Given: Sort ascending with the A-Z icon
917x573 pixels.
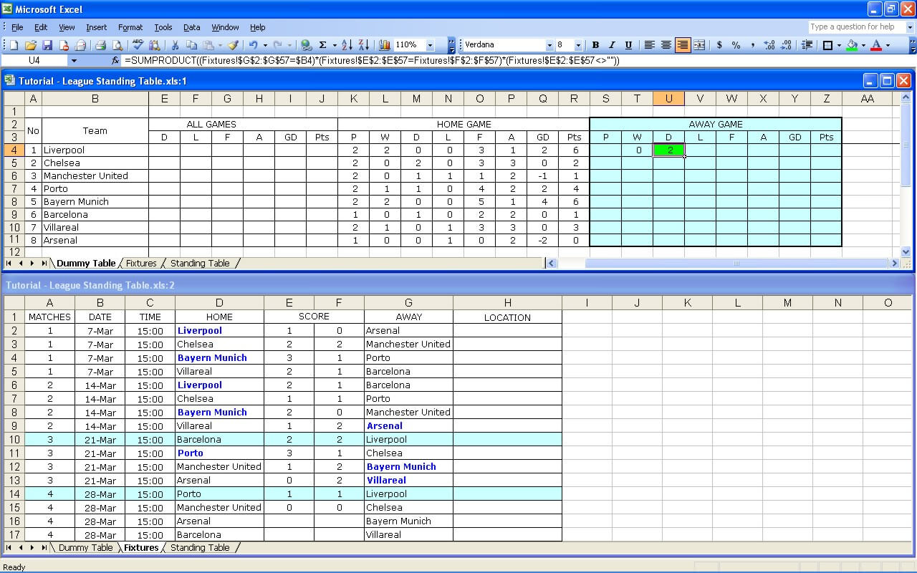Looking at the screenshot, I should (347, 45).
